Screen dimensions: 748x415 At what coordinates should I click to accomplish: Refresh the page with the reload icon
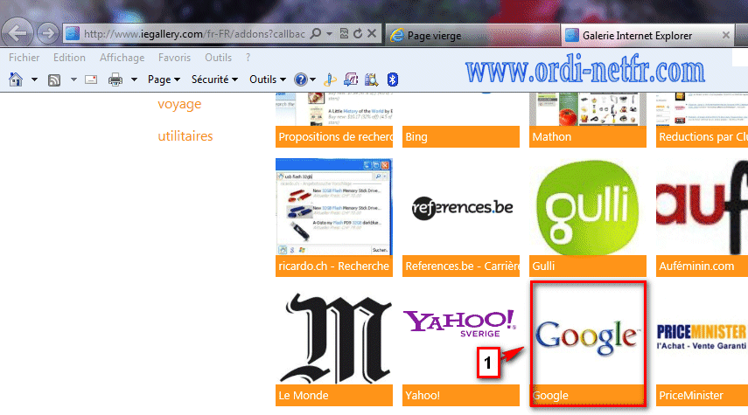coord(358,34)
